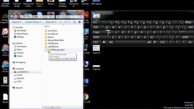Open the Documents library
The image size is (194, 109).
[x=22, y=46]
